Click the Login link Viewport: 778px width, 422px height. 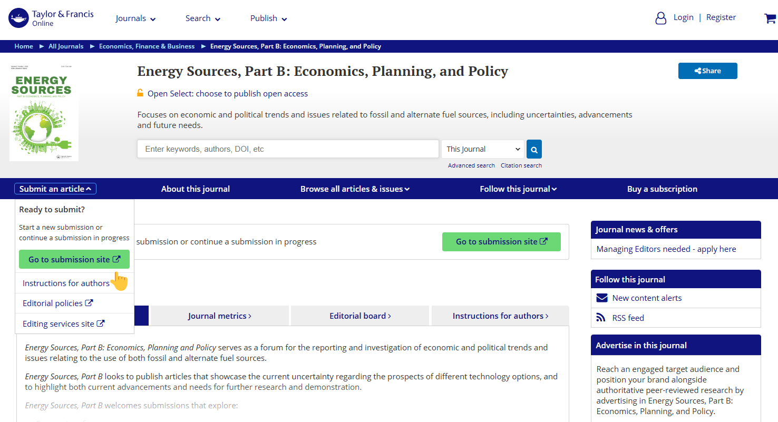[684, 17]
